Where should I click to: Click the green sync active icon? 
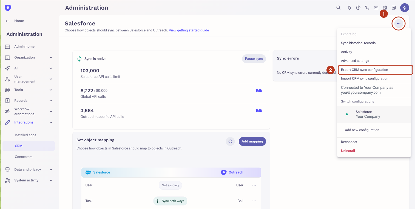pyautogui.click(x=79, y=59)
